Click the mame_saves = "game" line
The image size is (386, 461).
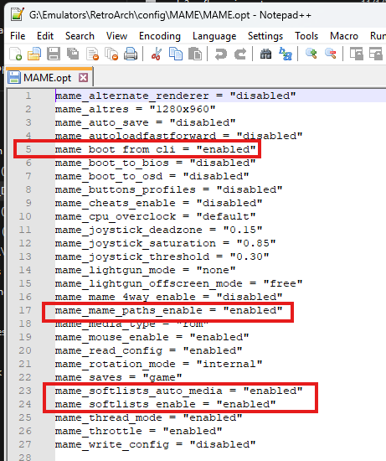[x=118, y=377]
